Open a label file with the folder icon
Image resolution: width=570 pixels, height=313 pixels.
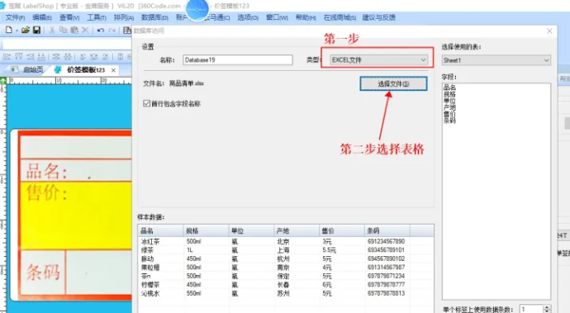[26, 31]
